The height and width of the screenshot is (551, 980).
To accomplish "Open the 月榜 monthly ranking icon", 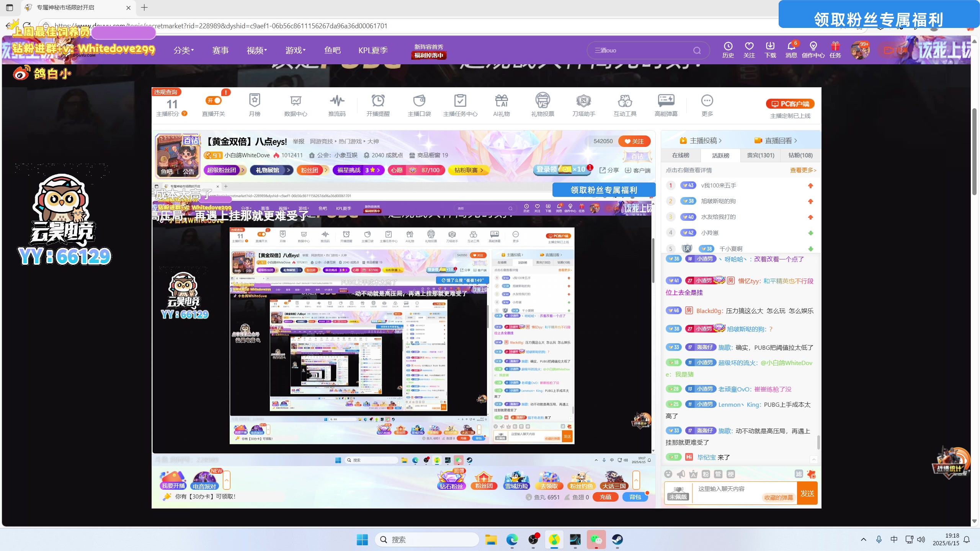I will 255,105.
